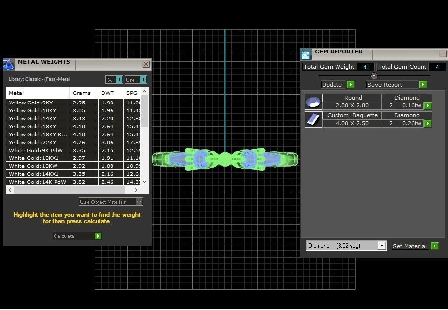This screenshot has height=310, width=448.
Task: Click the Gem Reporter panel icon
Action: pos(306,54)
